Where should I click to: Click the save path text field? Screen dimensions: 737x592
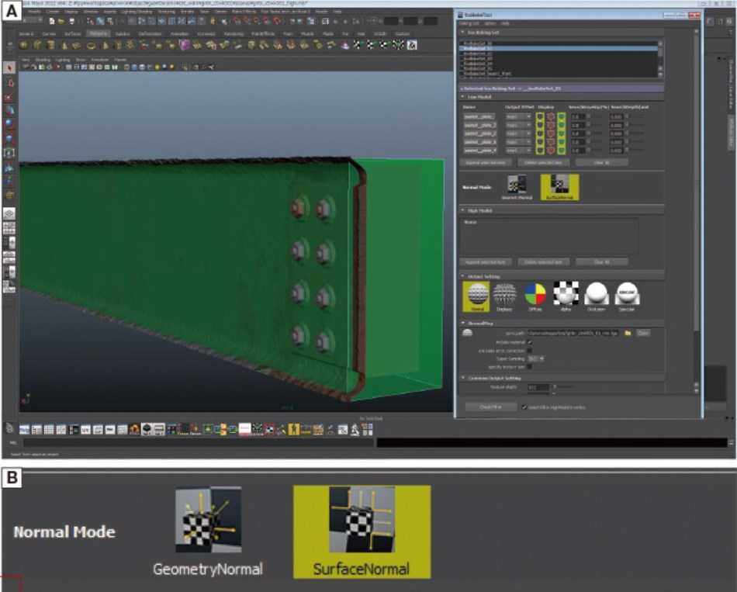click(573, 333)
